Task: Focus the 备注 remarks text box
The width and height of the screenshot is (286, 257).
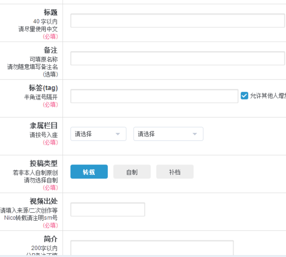Action: click(177, 58)
